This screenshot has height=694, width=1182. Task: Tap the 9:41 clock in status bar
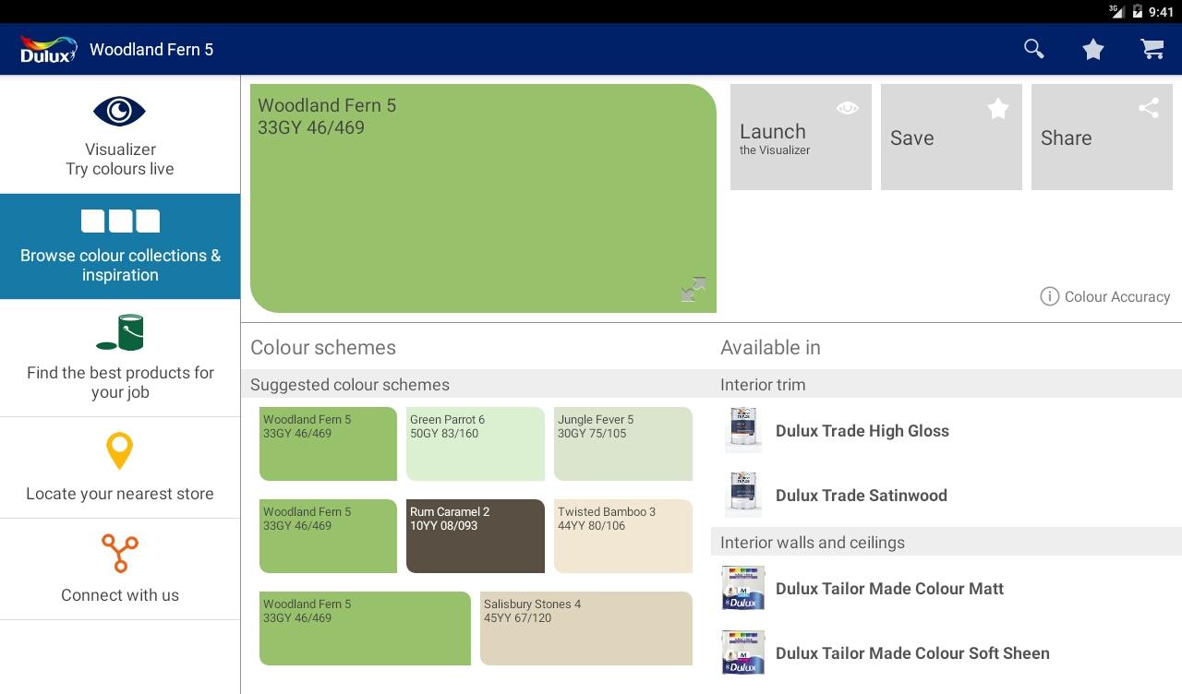1161,12
